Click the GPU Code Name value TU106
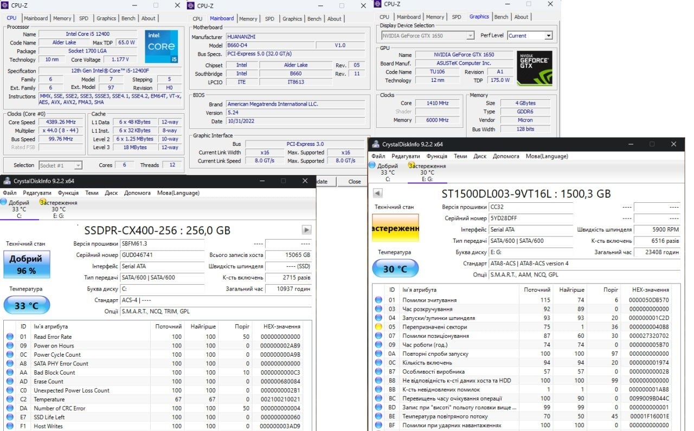Viewport: 694px width, 431px height. click(x=438, y=72)
